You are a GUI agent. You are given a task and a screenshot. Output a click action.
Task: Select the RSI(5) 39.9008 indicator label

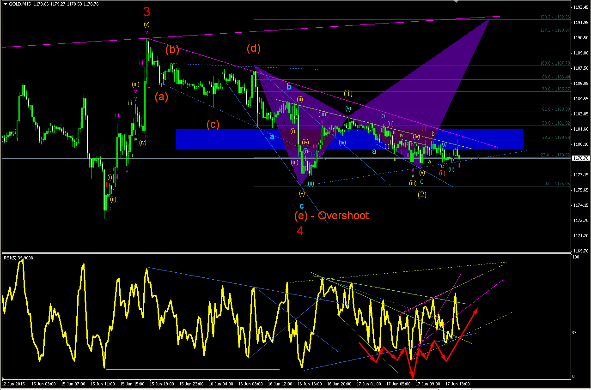pyautogui.click(x=19, y=258)
